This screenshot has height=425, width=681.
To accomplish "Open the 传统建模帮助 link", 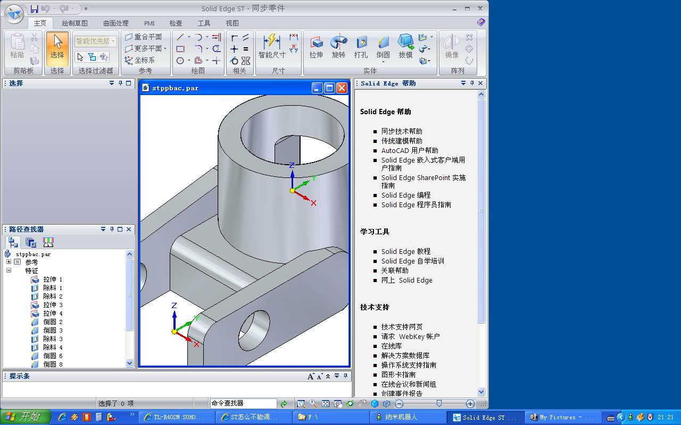I will coord(402,141).
